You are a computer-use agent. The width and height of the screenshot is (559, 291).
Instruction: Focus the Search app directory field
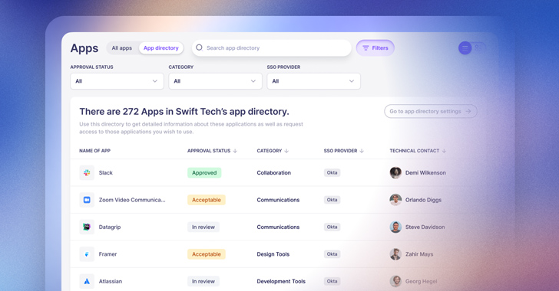[x=272, y=47]
